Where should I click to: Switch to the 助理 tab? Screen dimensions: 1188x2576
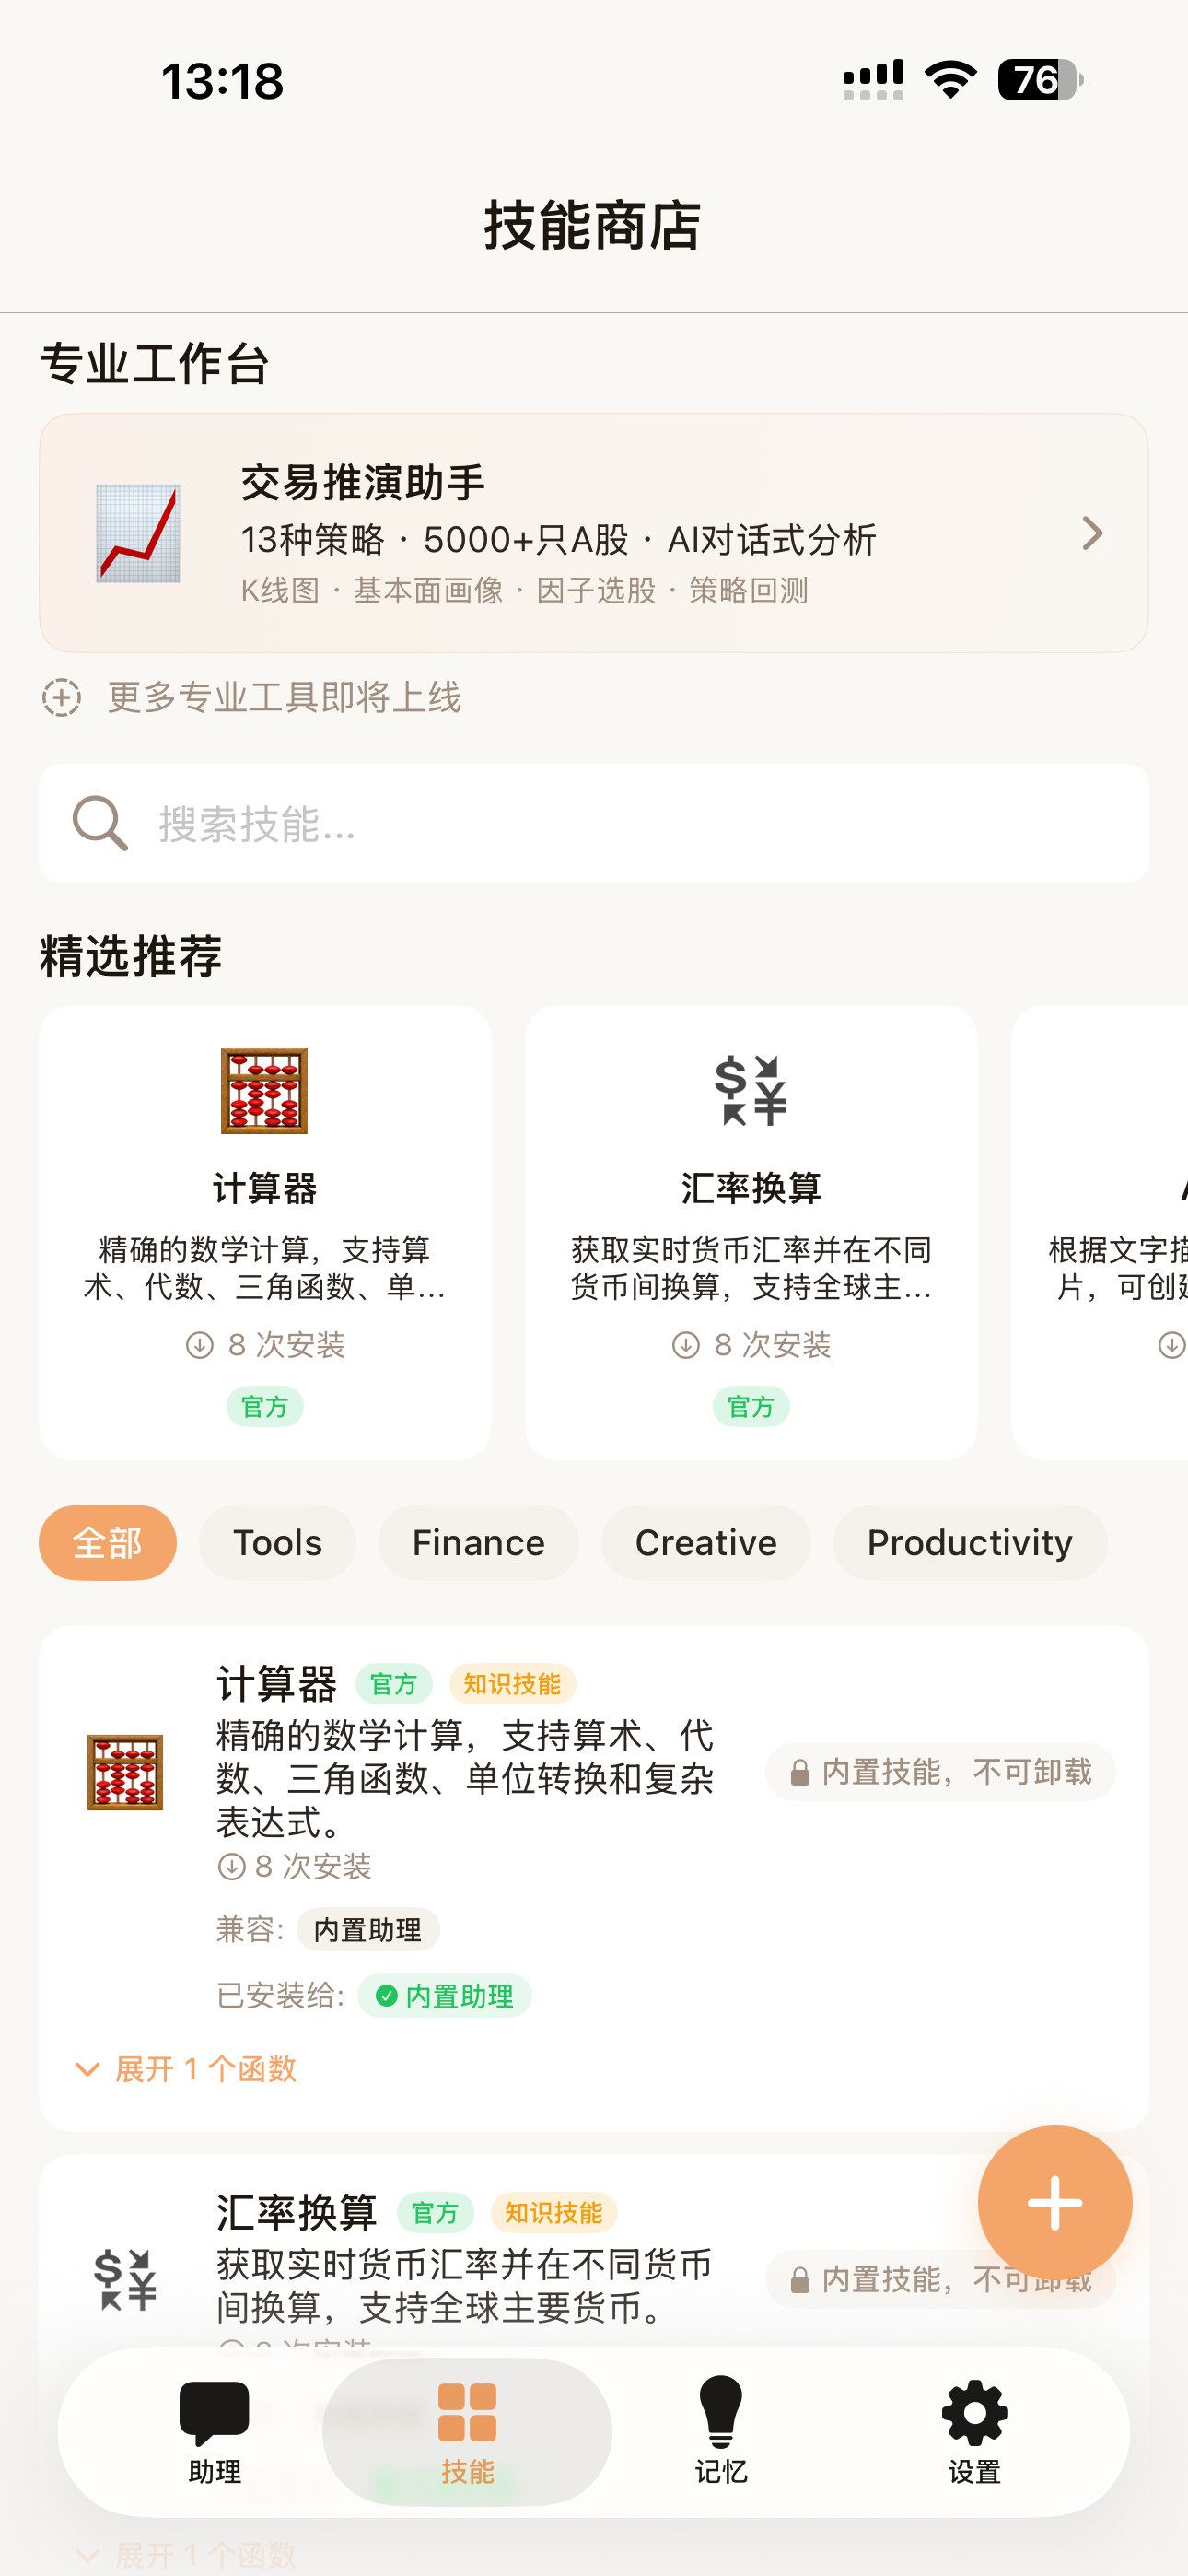click(214, 2432)
